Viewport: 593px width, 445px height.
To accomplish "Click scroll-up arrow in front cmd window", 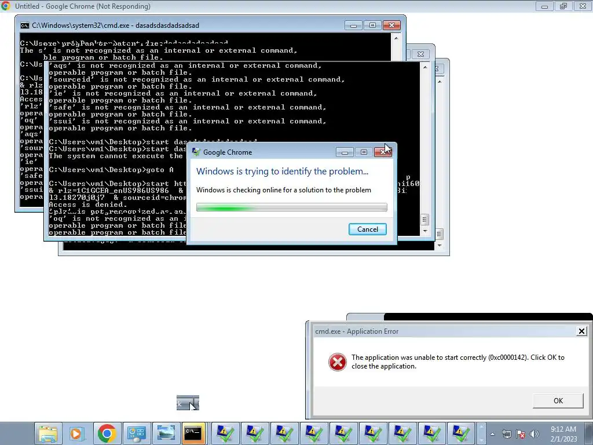I will click(396, 38).
